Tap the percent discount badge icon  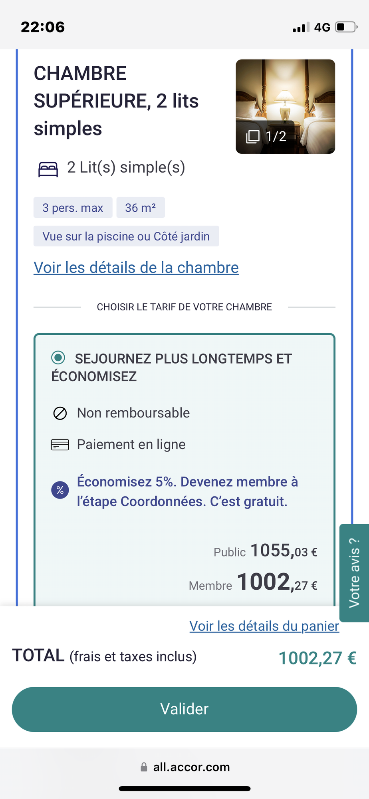pos(60,490)
